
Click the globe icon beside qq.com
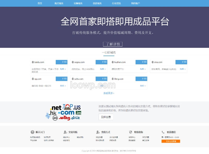33,79
